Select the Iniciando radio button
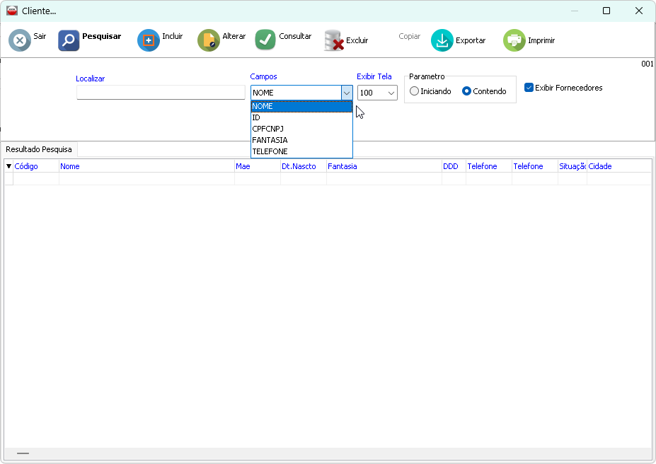This screenshot has height=464, width=656. (414, 91)
